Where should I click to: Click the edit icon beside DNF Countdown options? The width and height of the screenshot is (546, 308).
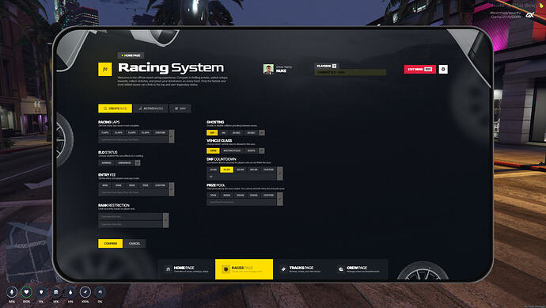click(x=279, y=173)
